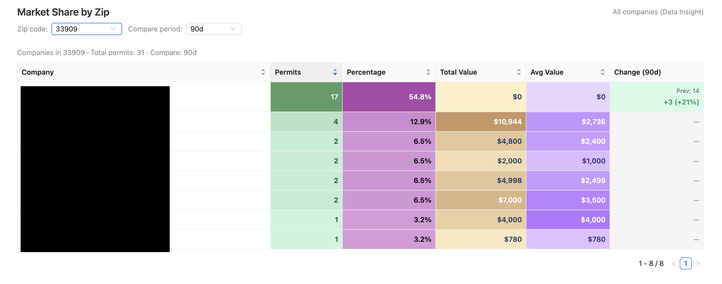Open the Zip code 33909 dropdown
The image size is (722, 284).
[x=87, y=29]
